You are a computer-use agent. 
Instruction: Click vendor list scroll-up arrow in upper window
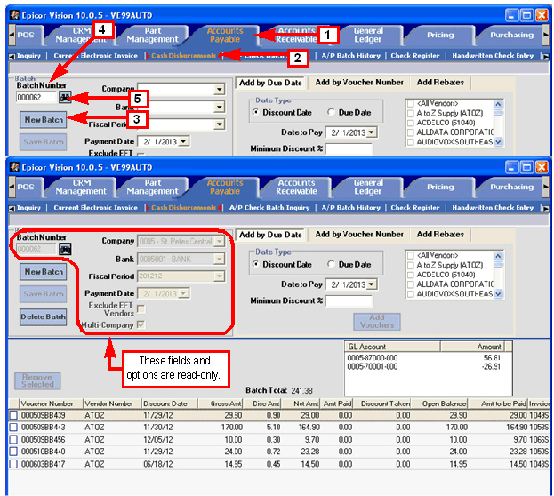[498, 104]
